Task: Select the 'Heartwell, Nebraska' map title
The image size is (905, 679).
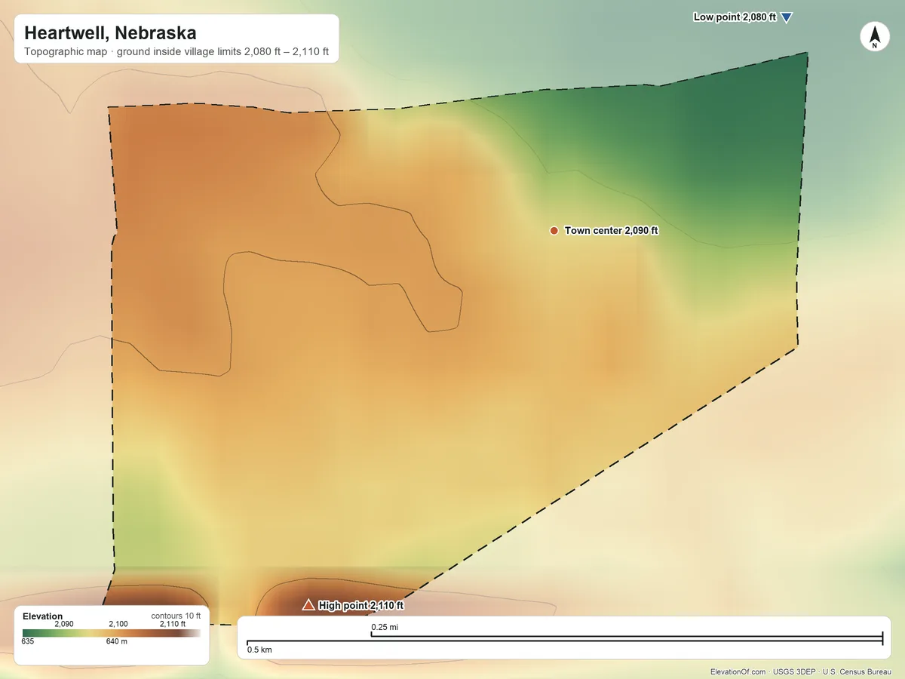Action: coord(110,33)
